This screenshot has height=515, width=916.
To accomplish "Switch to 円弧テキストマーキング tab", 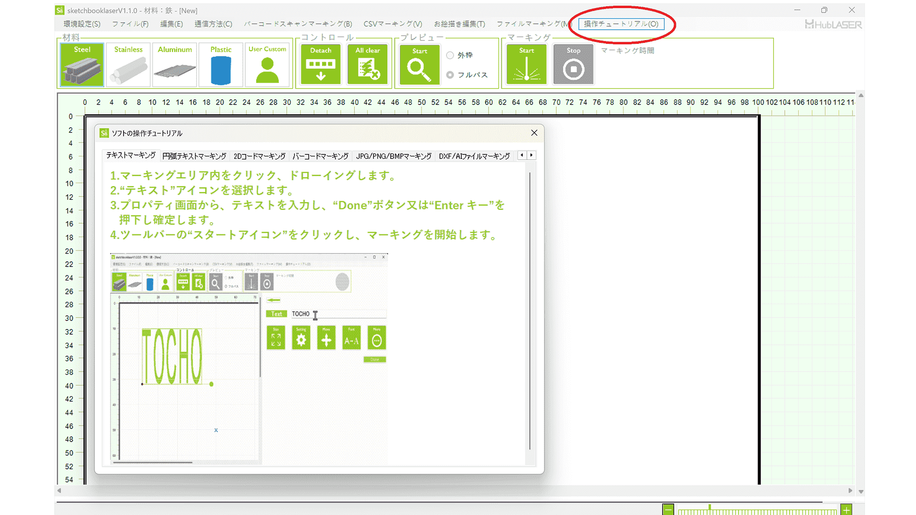I will 194,156.
